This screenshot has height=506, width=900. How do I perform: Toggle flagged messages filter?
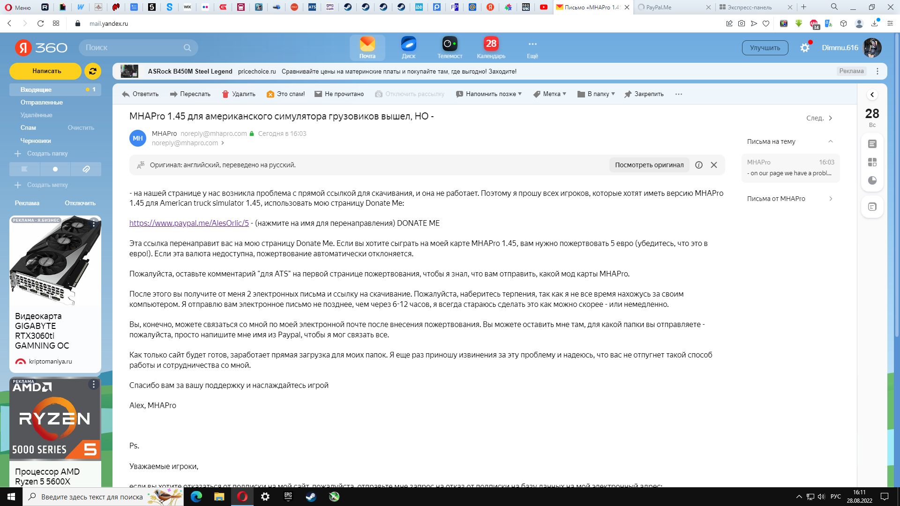(24, 169)
